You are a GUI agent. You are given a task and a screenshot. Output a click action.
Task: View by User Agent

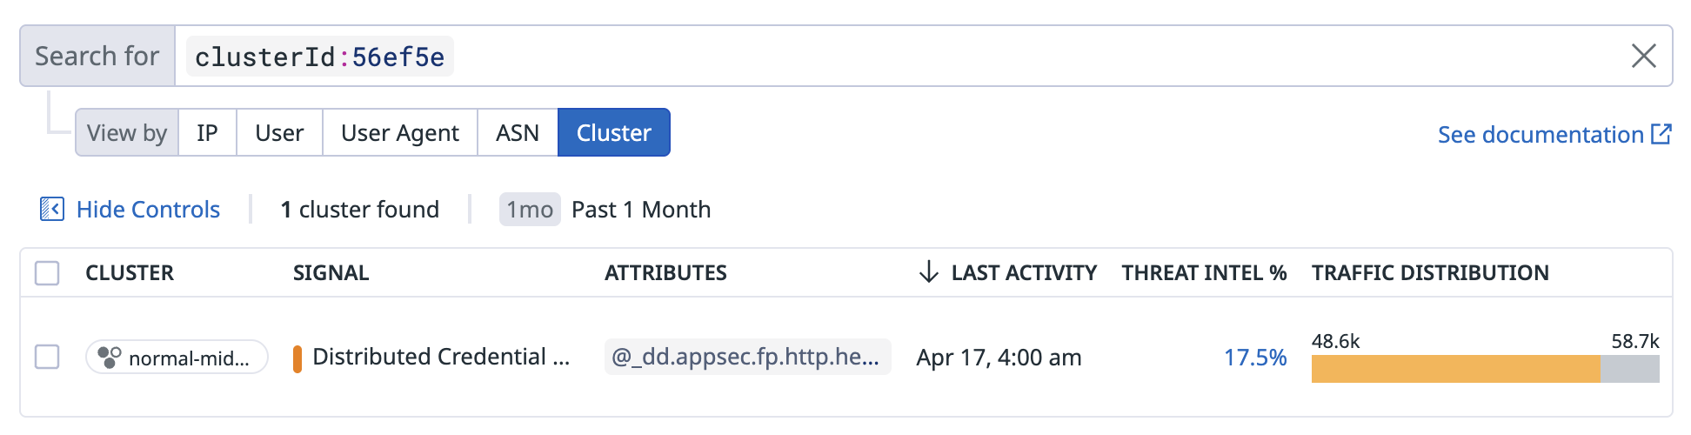point(399,133)
